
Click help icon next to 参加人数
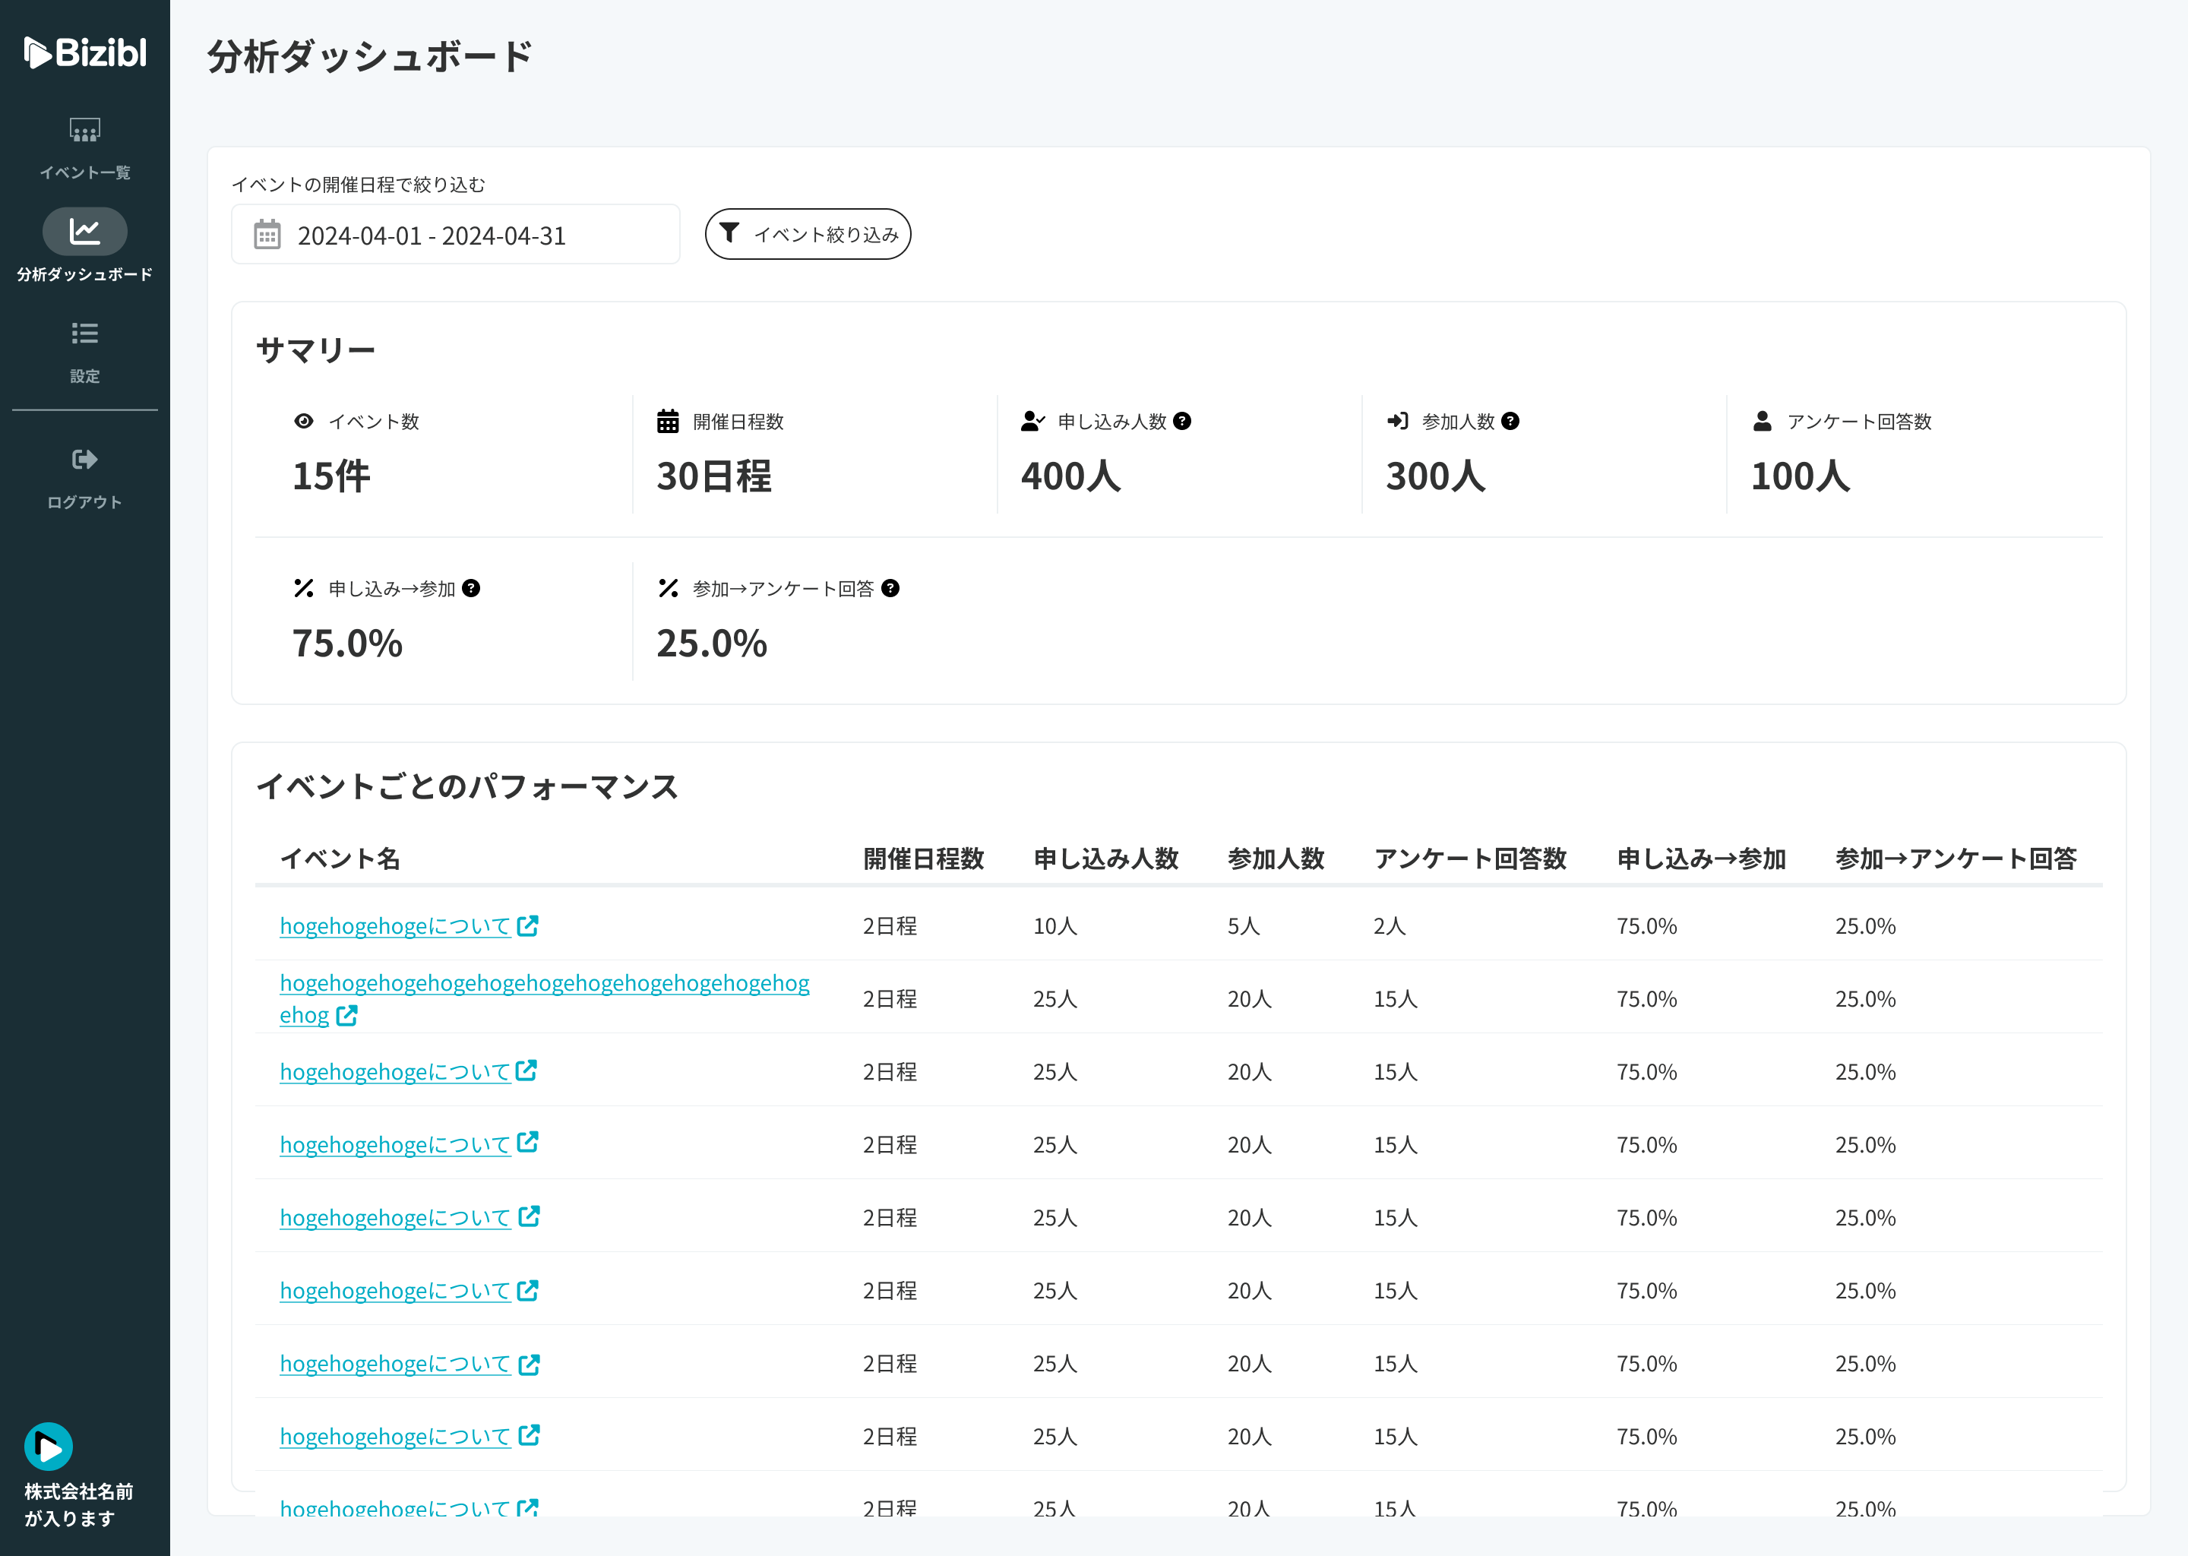tap(1510, 422)
